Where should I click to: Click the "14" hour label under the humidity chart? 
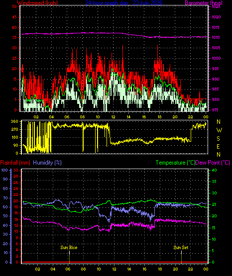[x=129, y=269]
